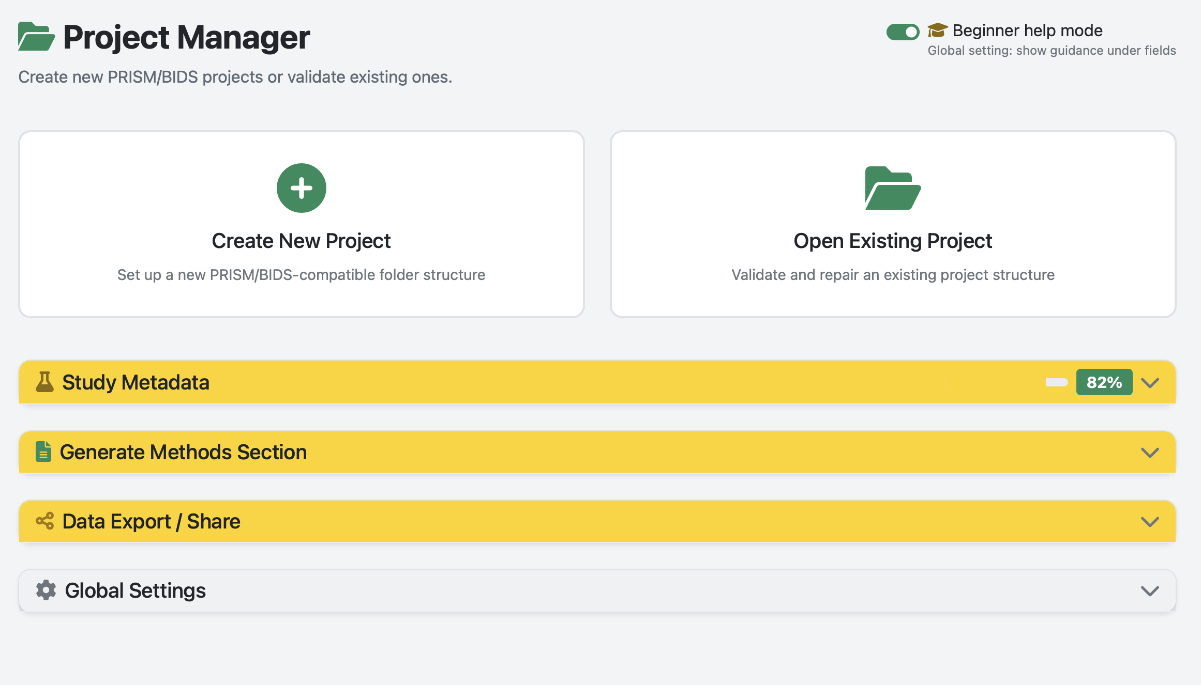This screenshot has height=685, width=1201.
Task: Toggle Beginner help mode switch off
Action: pos(903,32)
